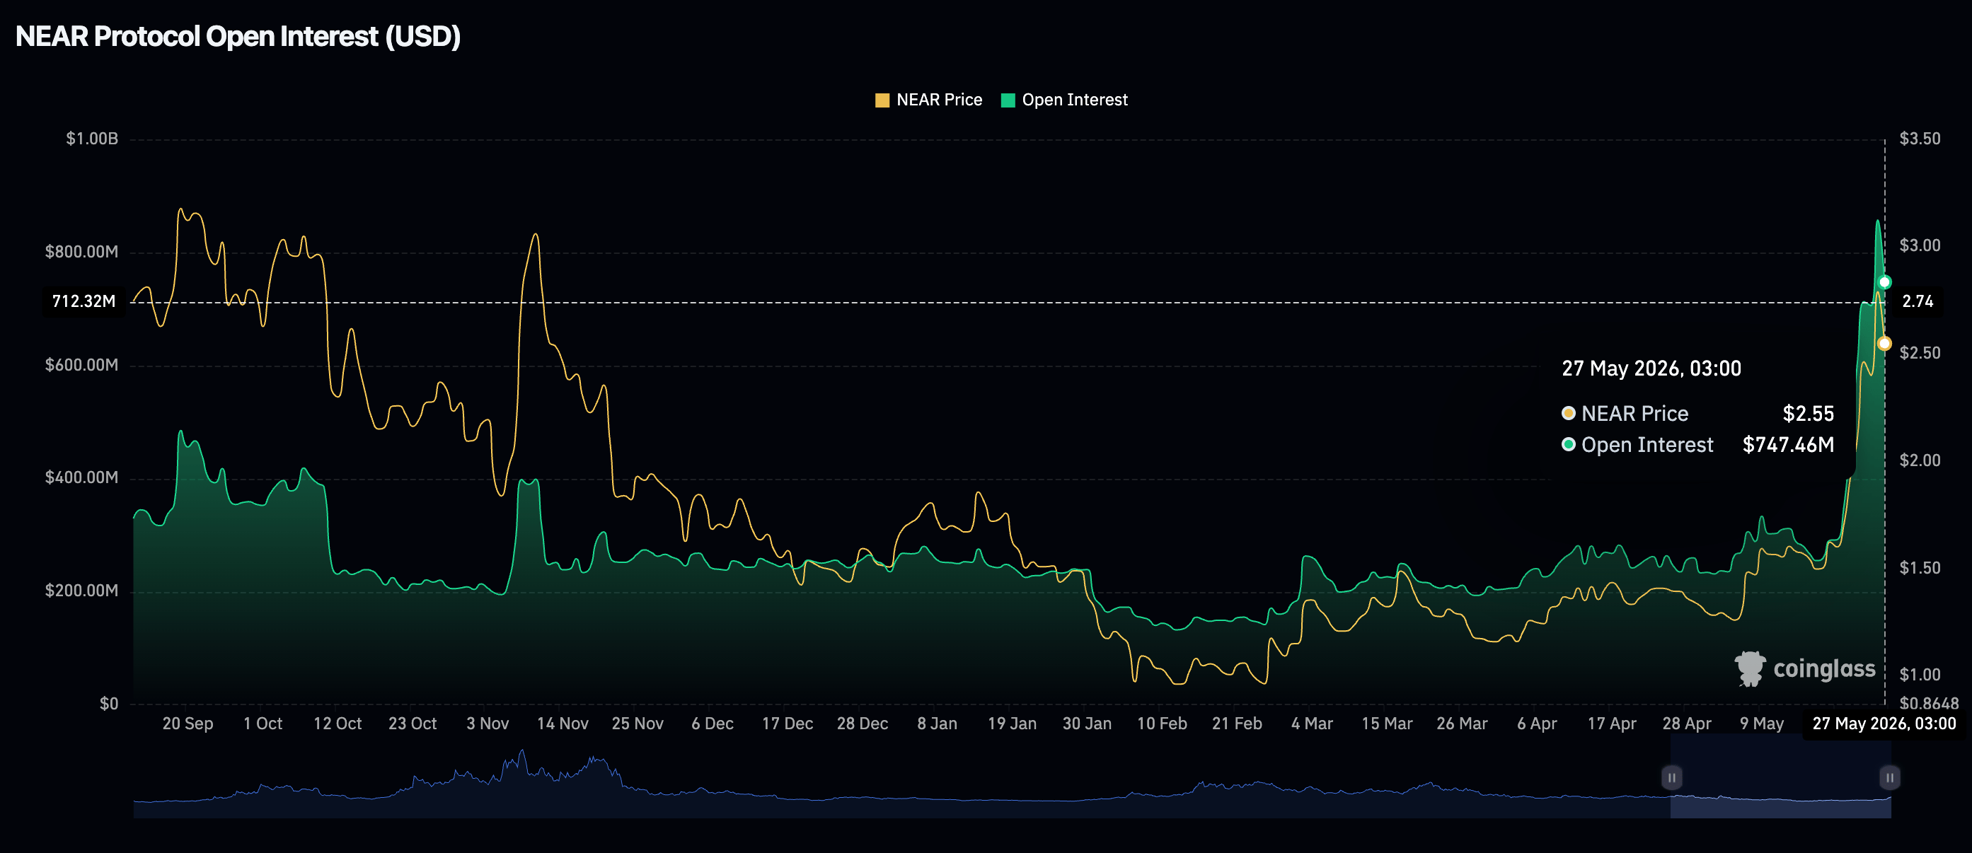Click the '4 Mar' date label
The width and height of the screenshot is (1972, 853).
1312,724
